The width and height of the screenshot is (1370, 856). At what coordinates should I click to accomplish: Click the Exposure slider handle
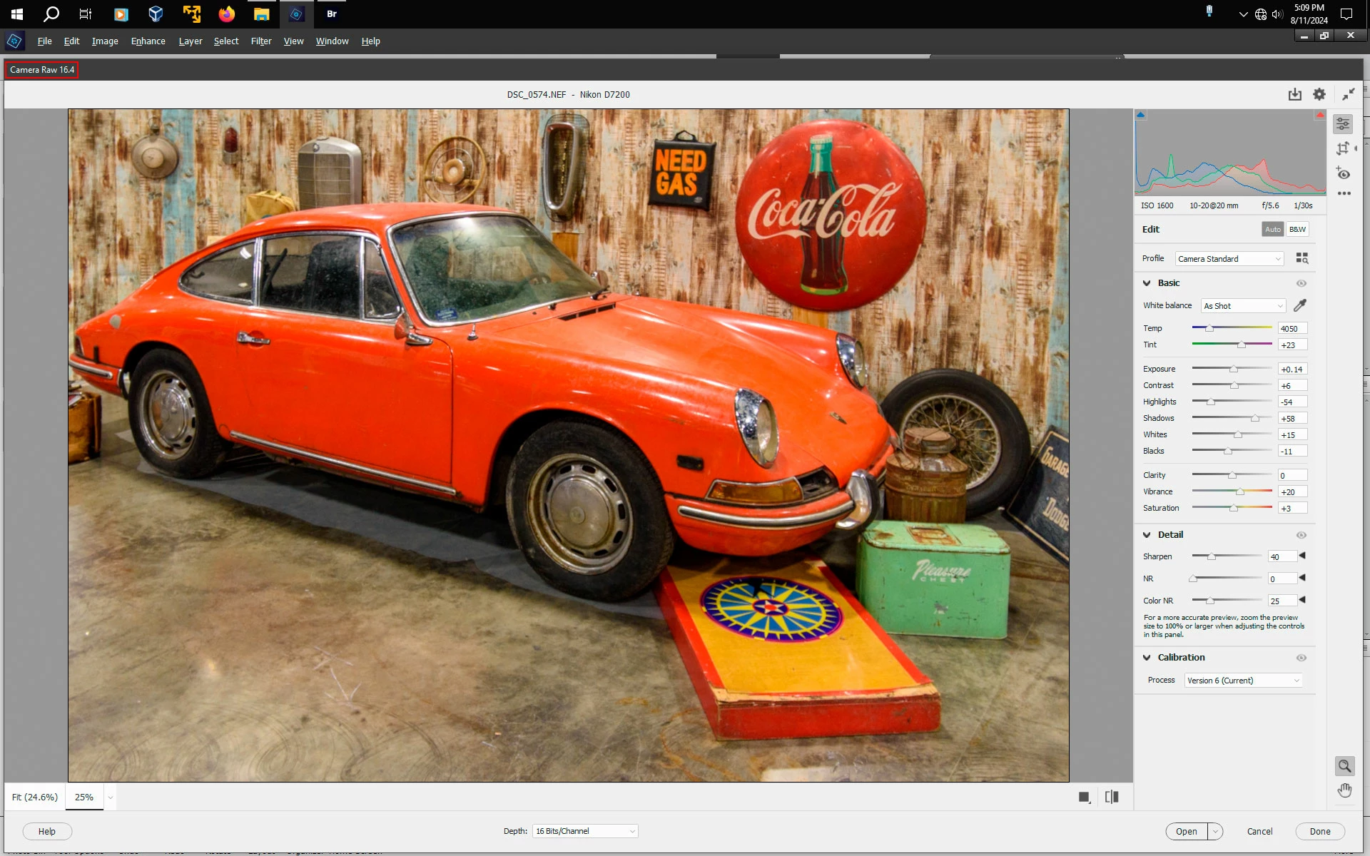(1234, 369)
